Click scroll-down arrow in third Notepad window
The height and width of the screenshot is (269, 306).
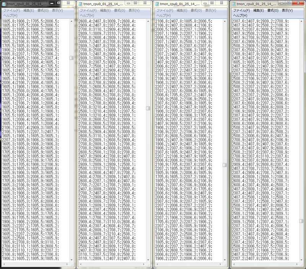[x=225, y=260]
